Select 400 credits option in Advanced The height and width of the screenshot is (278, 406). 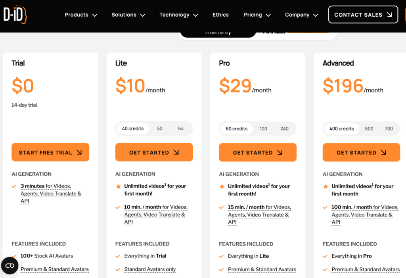point(341,129)
